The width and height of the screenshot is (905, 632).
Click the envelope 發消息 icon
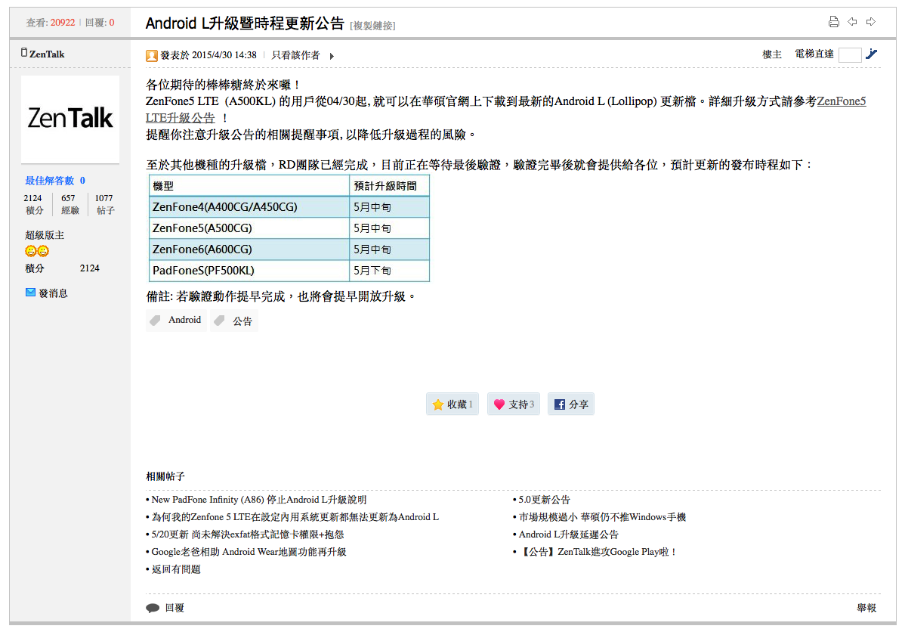click(x=30, y=293)
